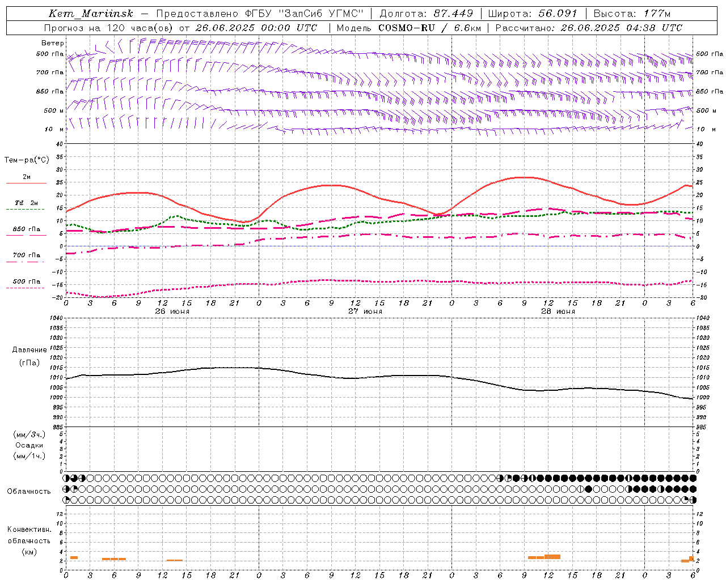Click the green dashed line under 'Td 2м'
This screenshot has height=580, width=726.
pos(25,210)
